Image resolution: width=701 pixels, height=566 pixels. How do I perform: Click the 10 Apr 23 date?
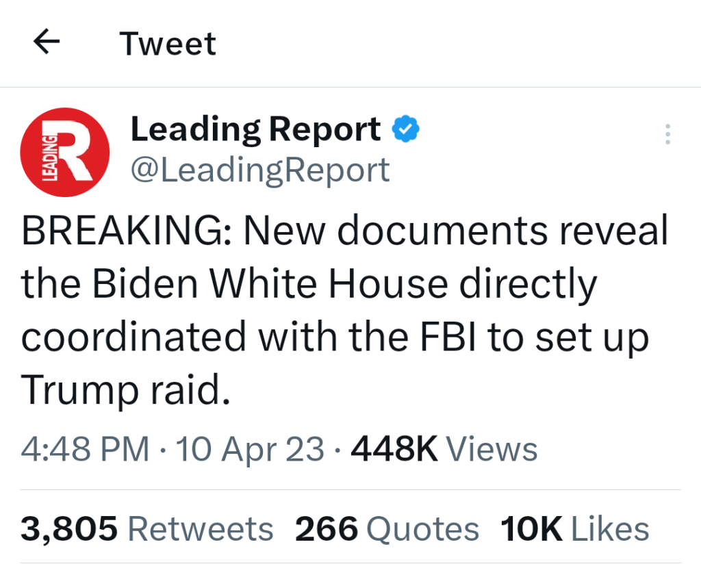[250, 450]
